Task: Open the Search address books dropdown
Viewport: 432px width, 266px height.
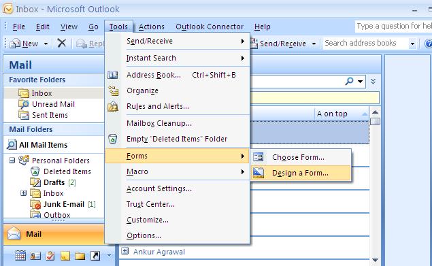Action: click(412, 44)
